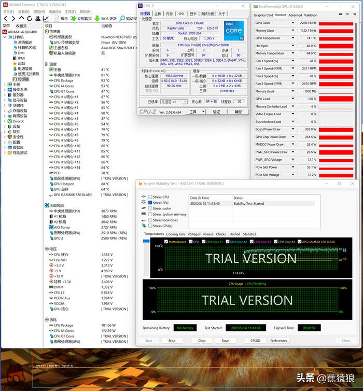
Task: Switch to Statistics tab in stability test
Action: (249, 234)
